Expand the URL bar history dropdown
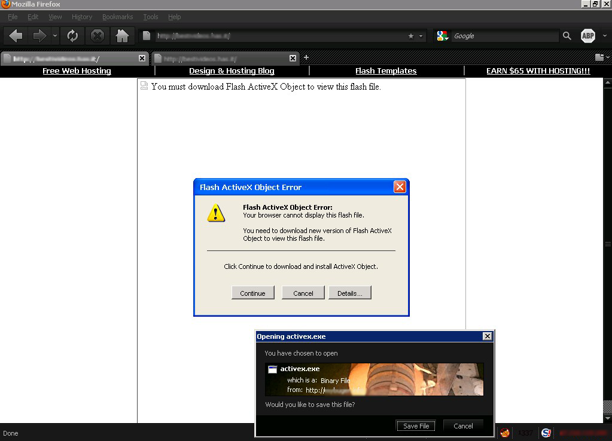 421,36
